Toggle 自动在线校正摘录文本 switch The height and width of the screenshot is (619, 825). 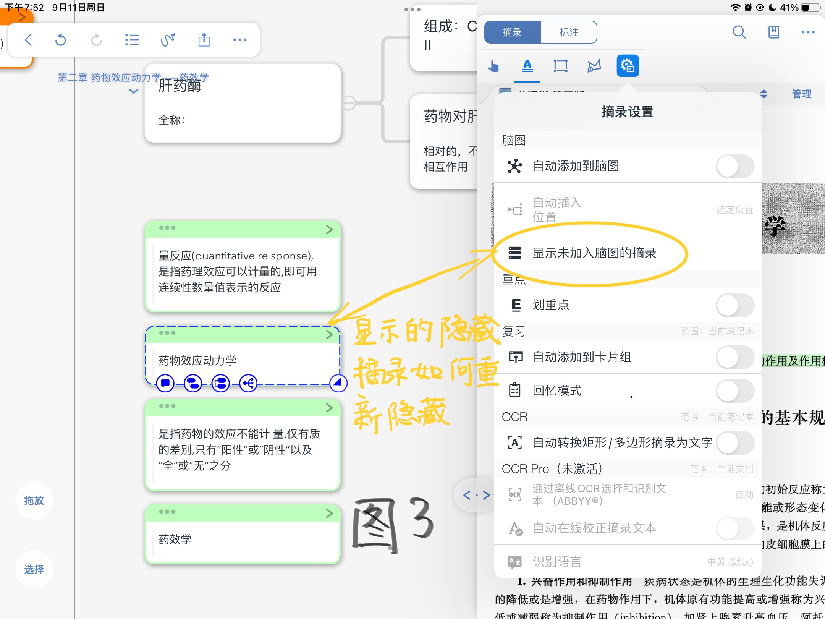(735, 528)
